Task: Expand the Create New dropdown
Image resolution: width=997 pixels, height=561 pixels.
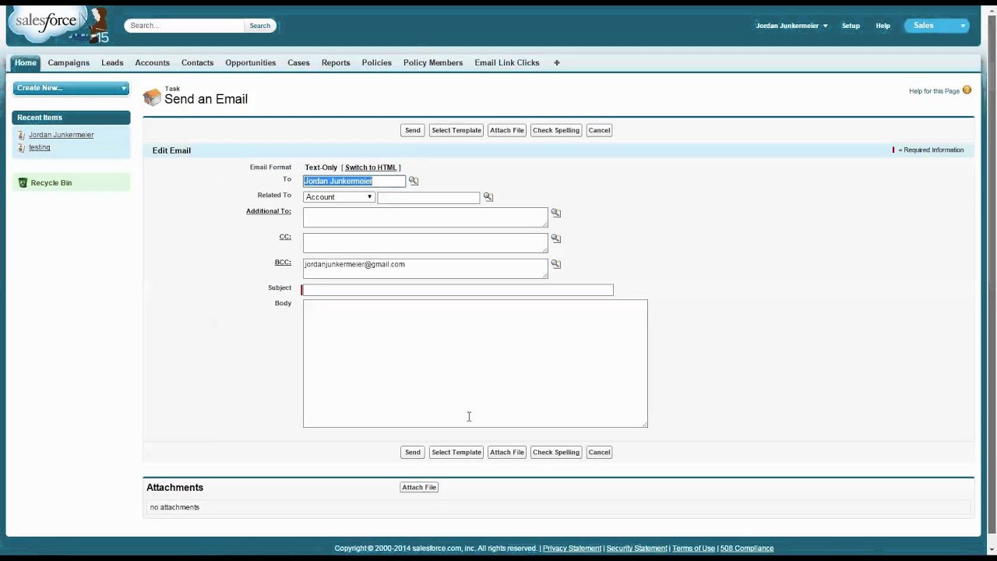Action: [71, 88]
